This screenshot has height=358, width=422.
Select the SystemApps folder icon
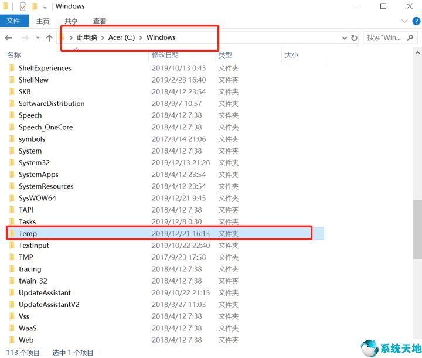(x=12, y=175)
